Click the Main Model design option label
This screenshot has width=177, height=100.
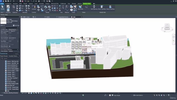(117, 95)
